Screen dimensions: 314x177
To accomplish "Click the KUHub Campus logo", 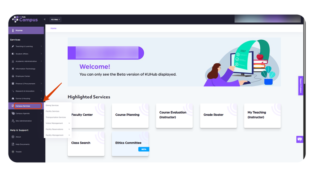I will 25,19.
